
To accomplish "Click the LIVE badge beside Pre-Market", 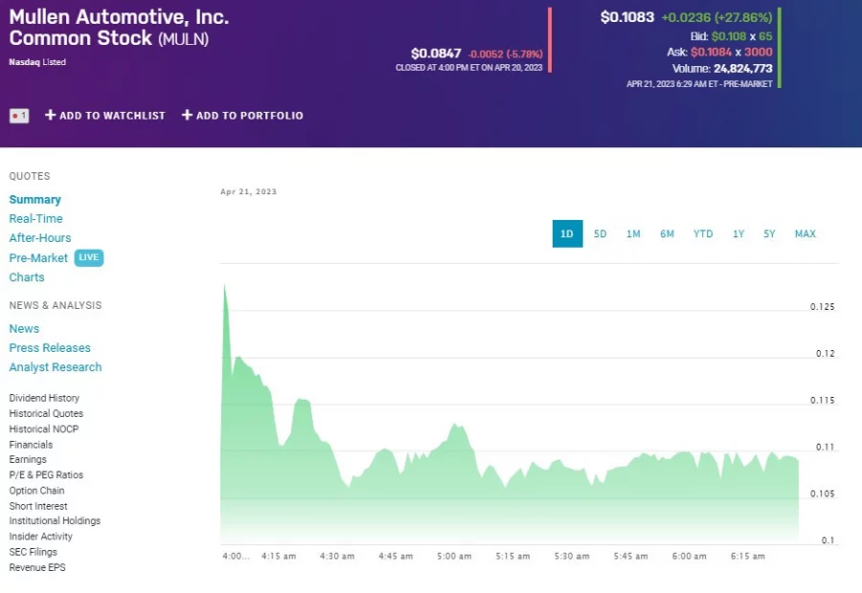I will 88,257.
